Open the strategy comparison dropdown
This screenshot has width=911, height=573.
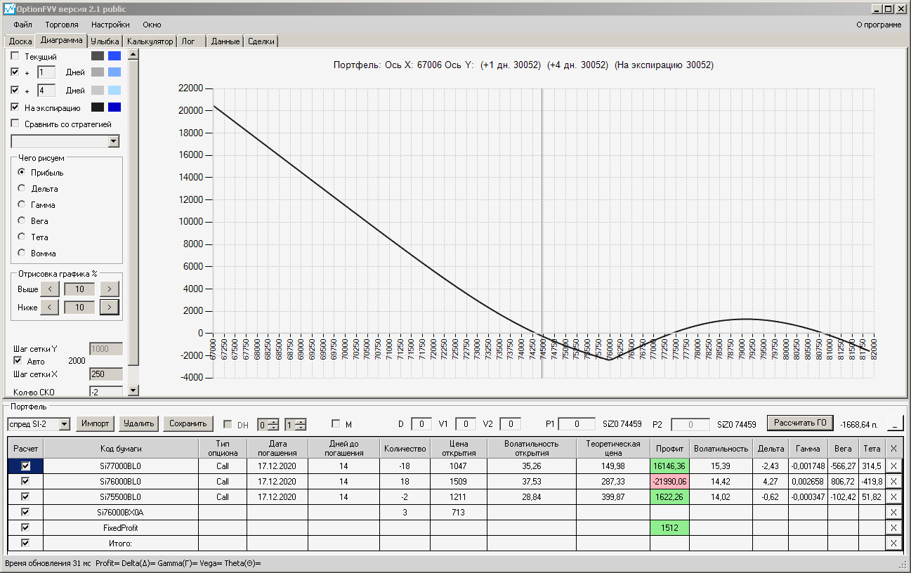coord(114,141)
